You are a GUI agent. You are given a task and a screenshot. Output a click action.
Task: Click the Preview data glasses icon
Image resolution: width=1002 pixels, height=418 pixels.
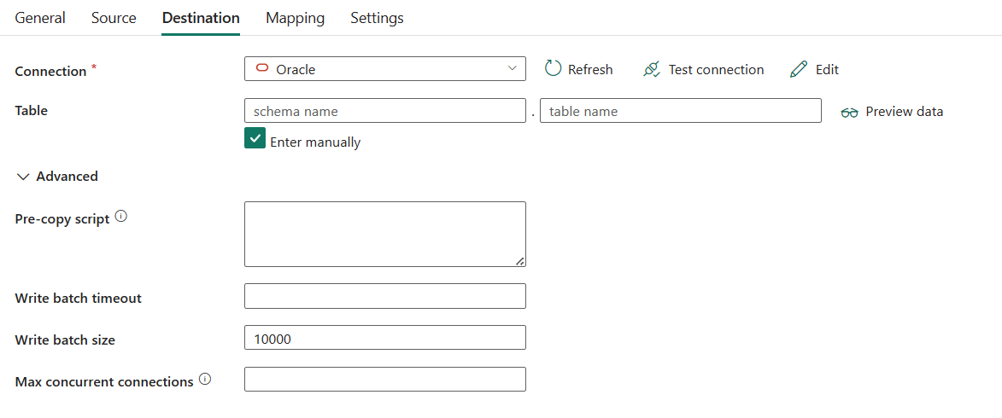pyautogui.click(x=849, y=112)
